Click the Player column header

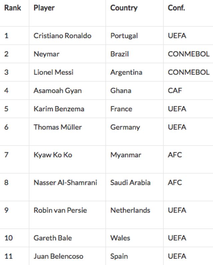pos(44,8)
